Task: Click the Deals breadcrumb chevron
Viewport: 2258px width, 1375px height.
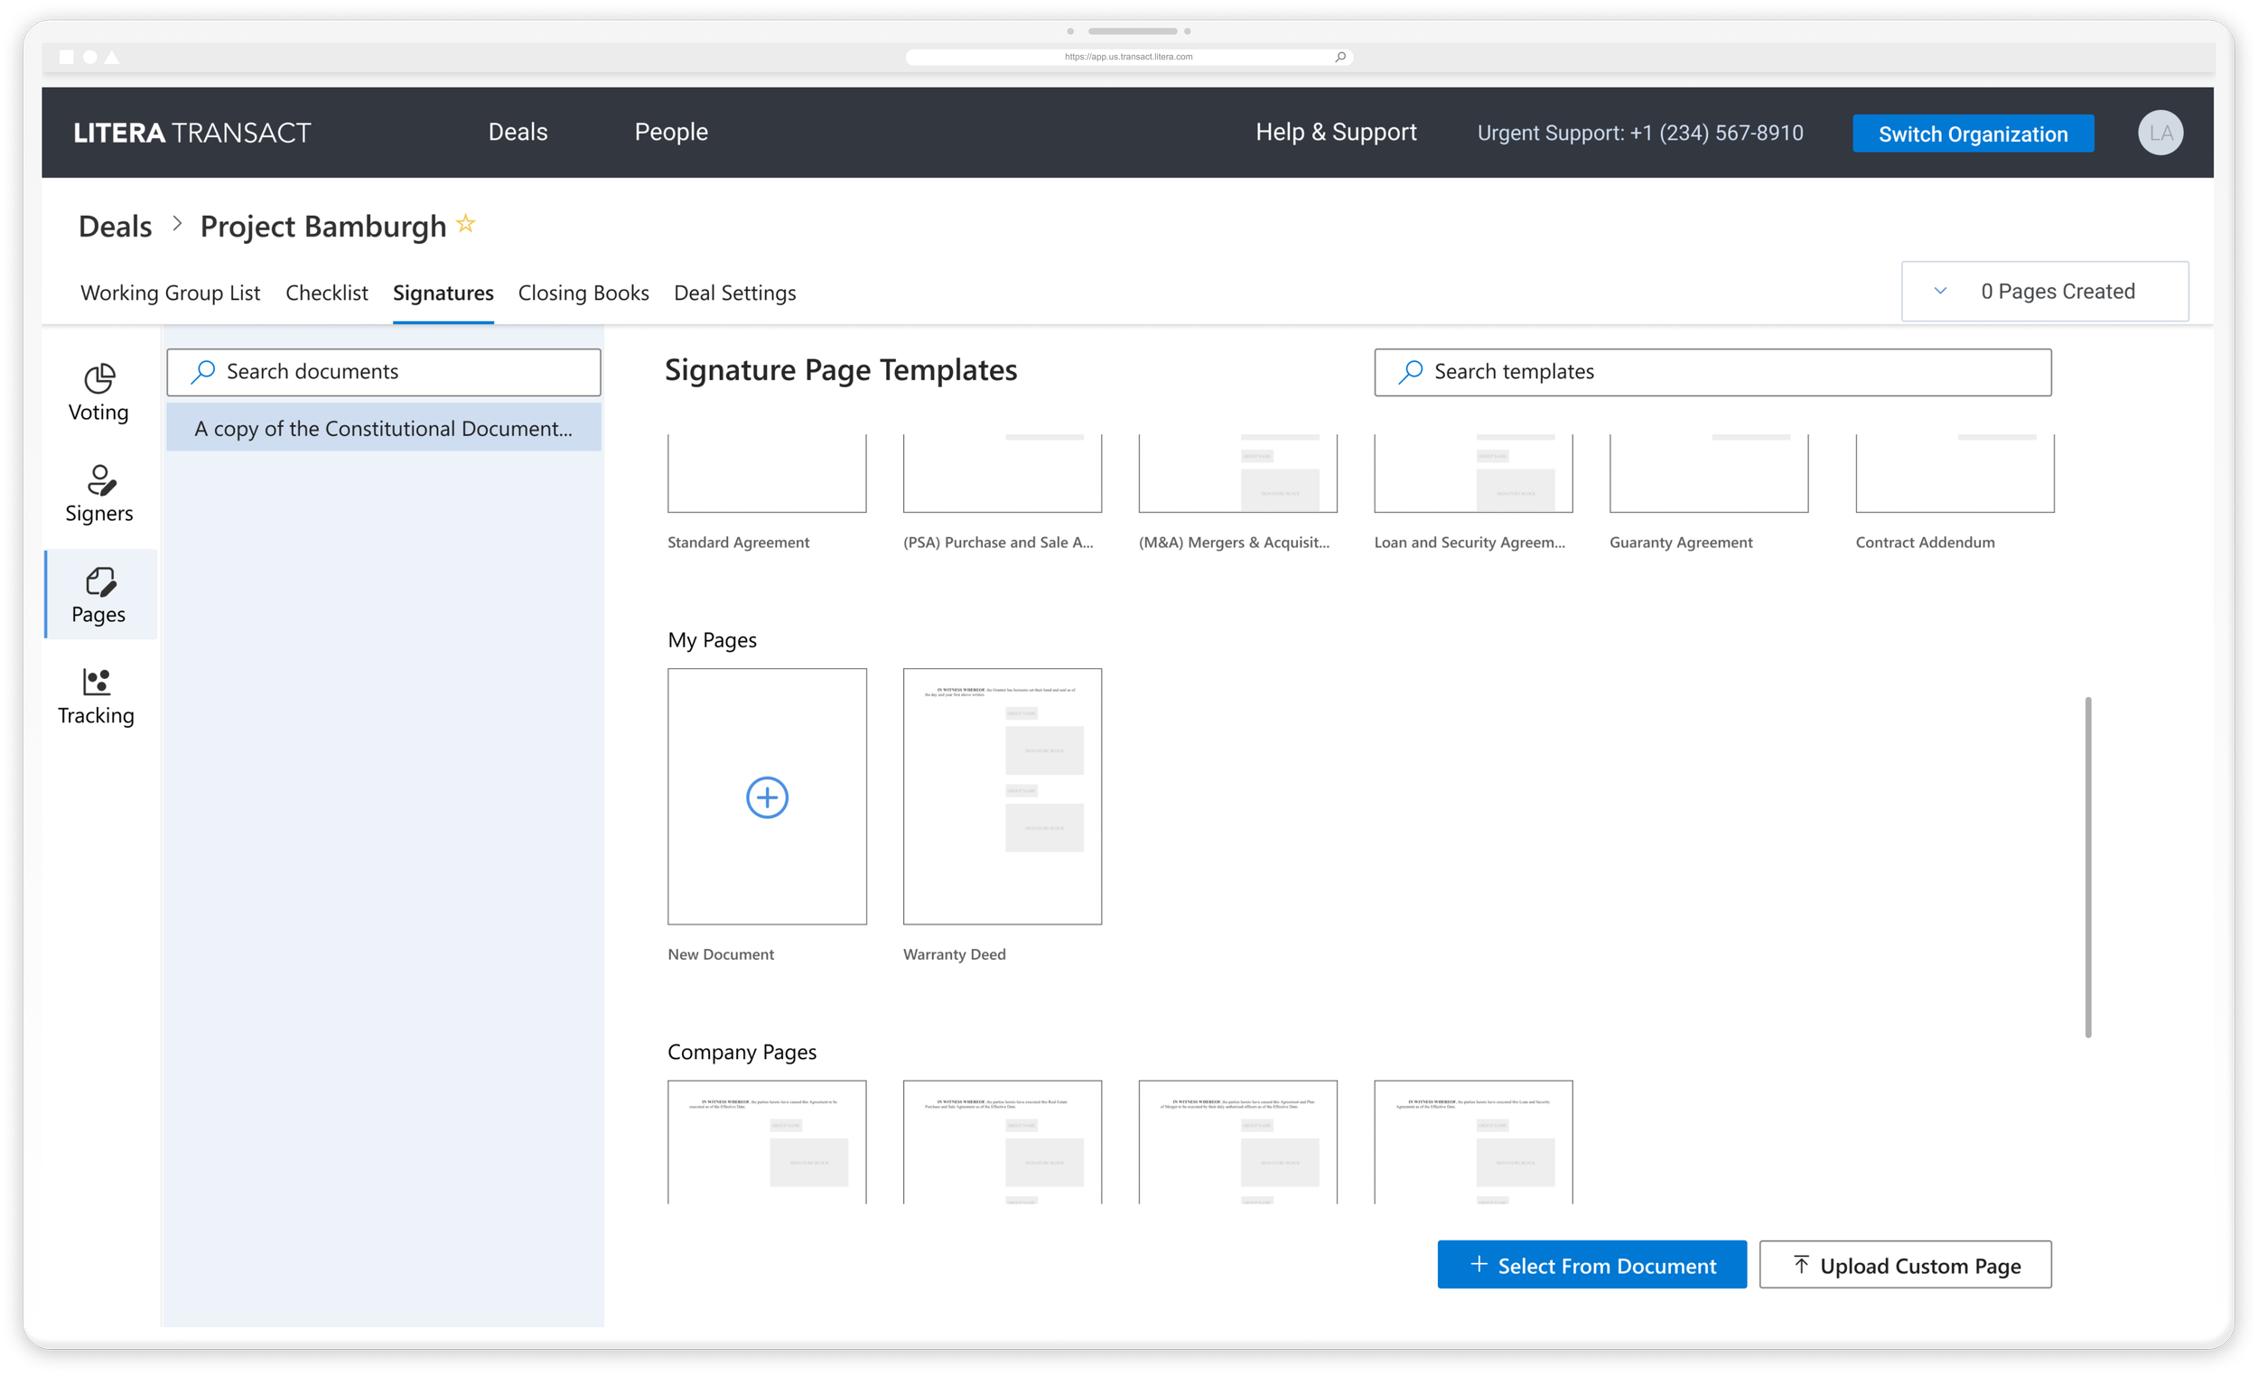Action: [177, 224]
